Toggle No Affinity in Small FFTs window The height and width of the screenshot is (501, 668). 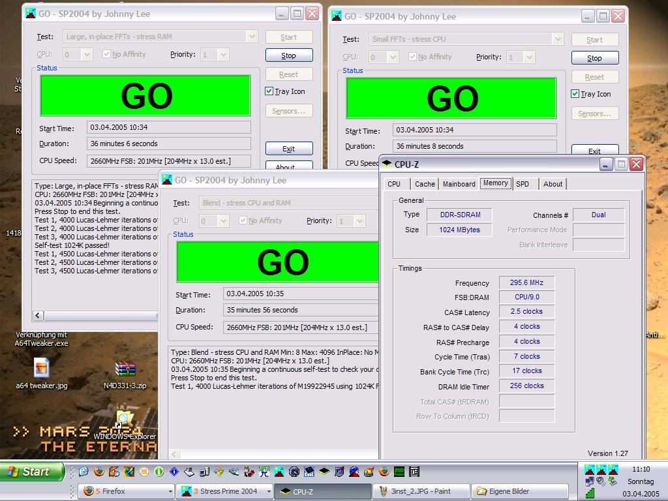[412, 56]
